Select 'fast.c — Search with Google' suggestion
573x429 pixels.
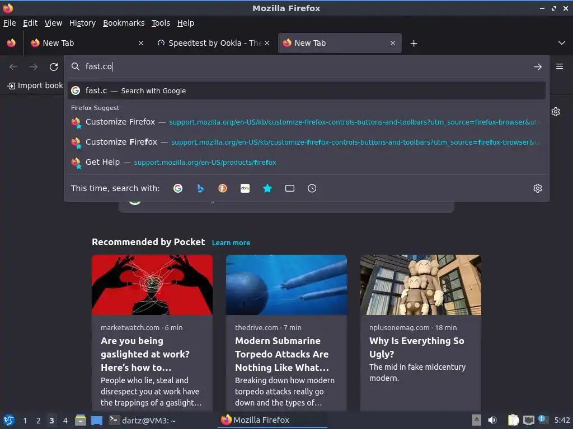click(x=306, y=90)
